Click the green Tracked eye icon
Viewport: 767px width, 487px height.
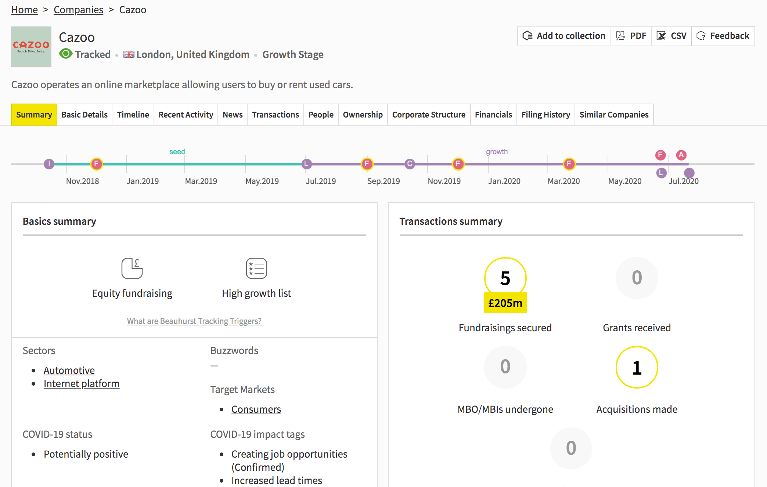66,54
